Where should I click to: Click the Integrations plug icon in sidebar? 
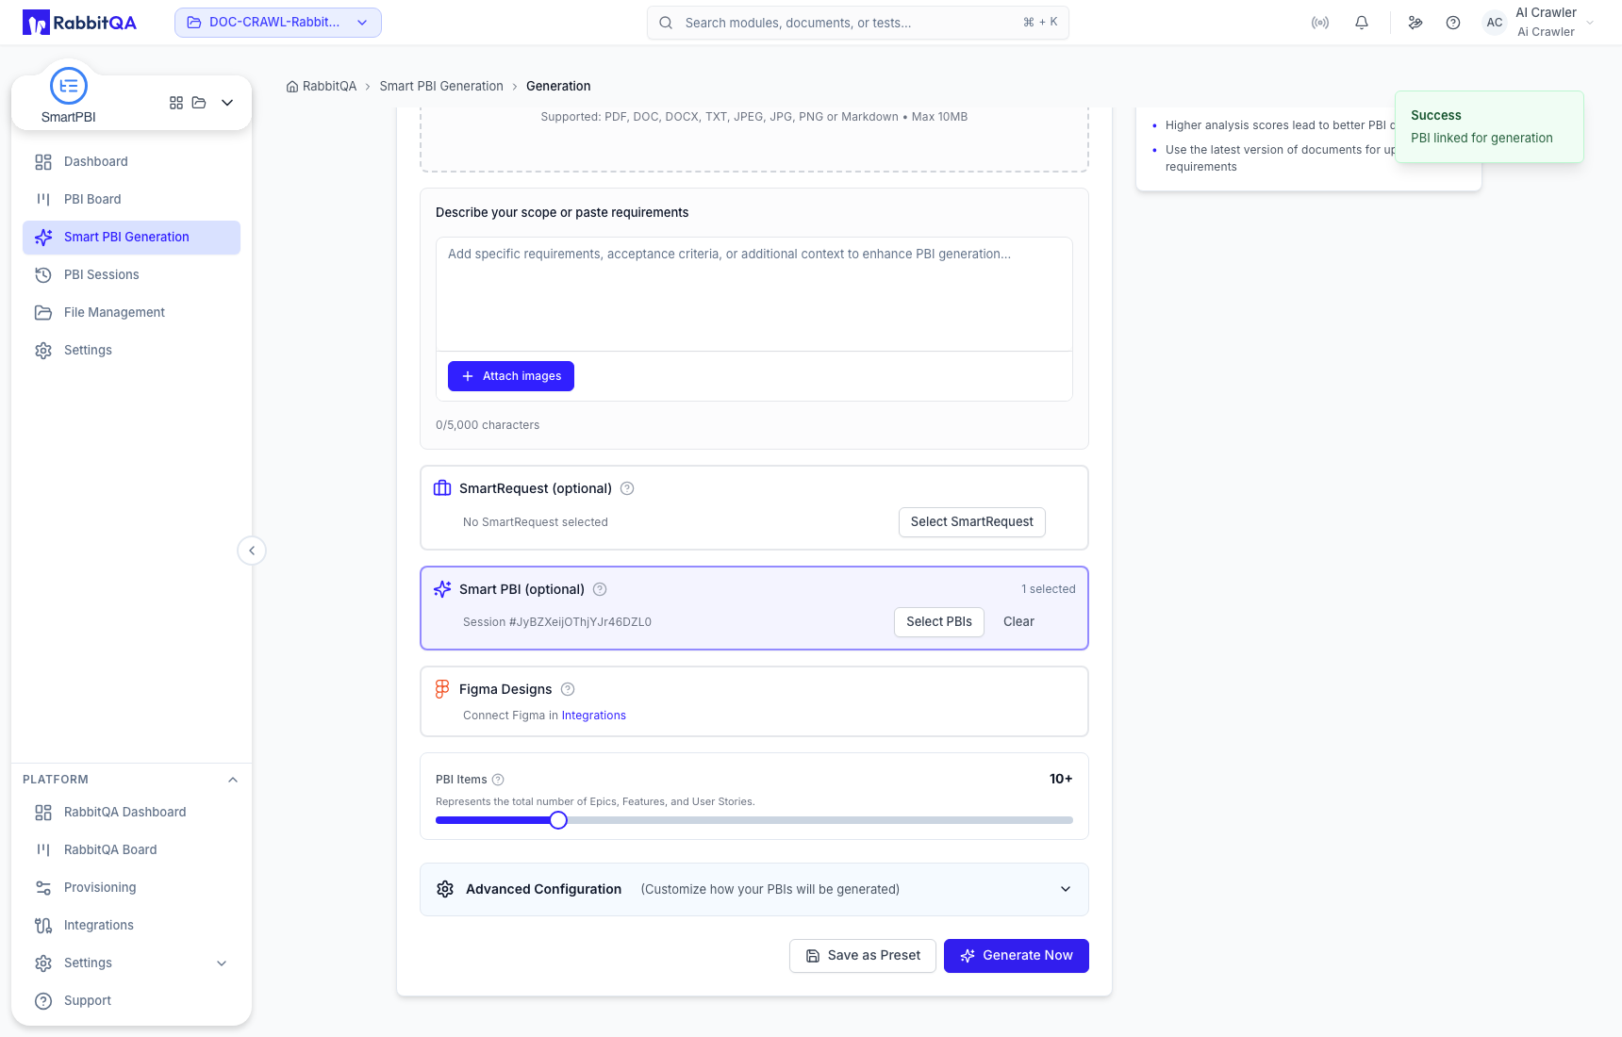pos(43,925)
